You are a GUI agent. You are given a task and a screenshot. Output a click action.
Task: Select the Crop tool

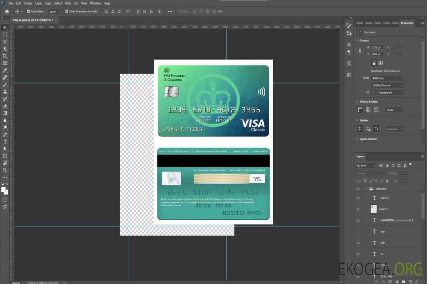point(5,56)
